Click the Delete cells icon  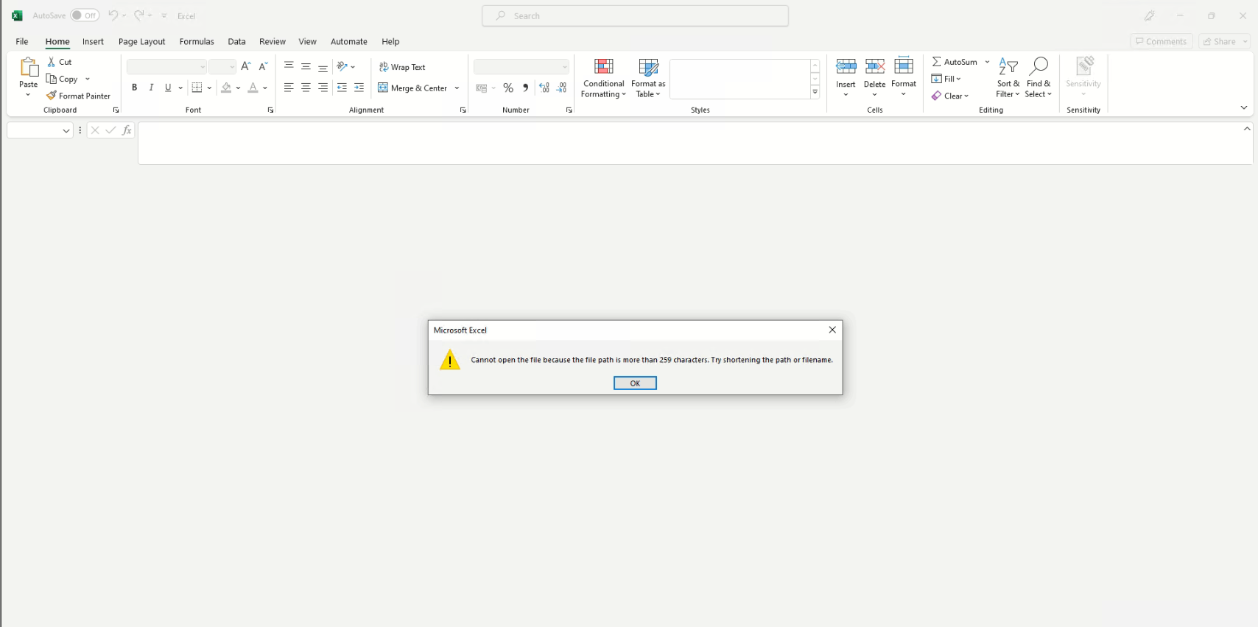(874, 66)
